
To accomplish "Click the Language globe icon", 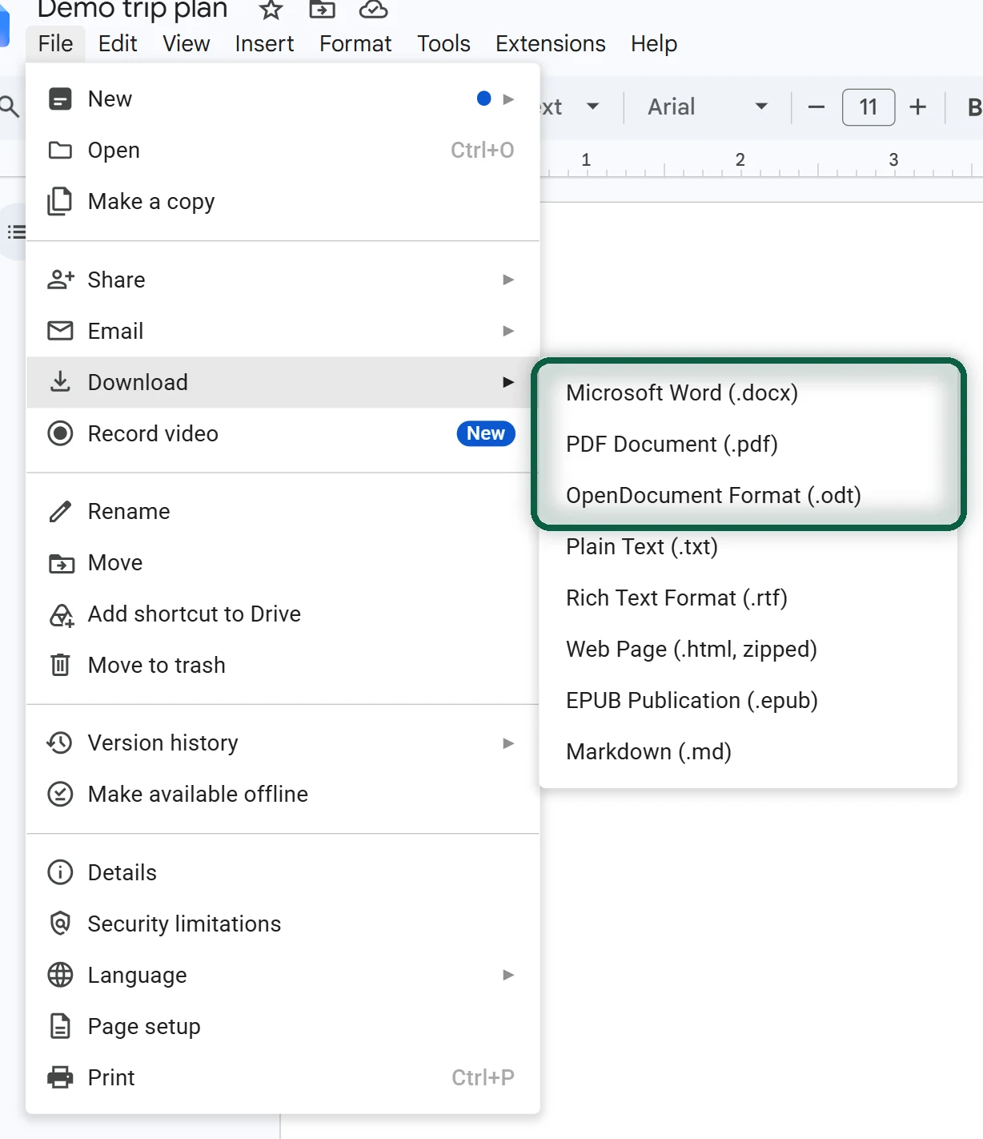I will point(60,975).
